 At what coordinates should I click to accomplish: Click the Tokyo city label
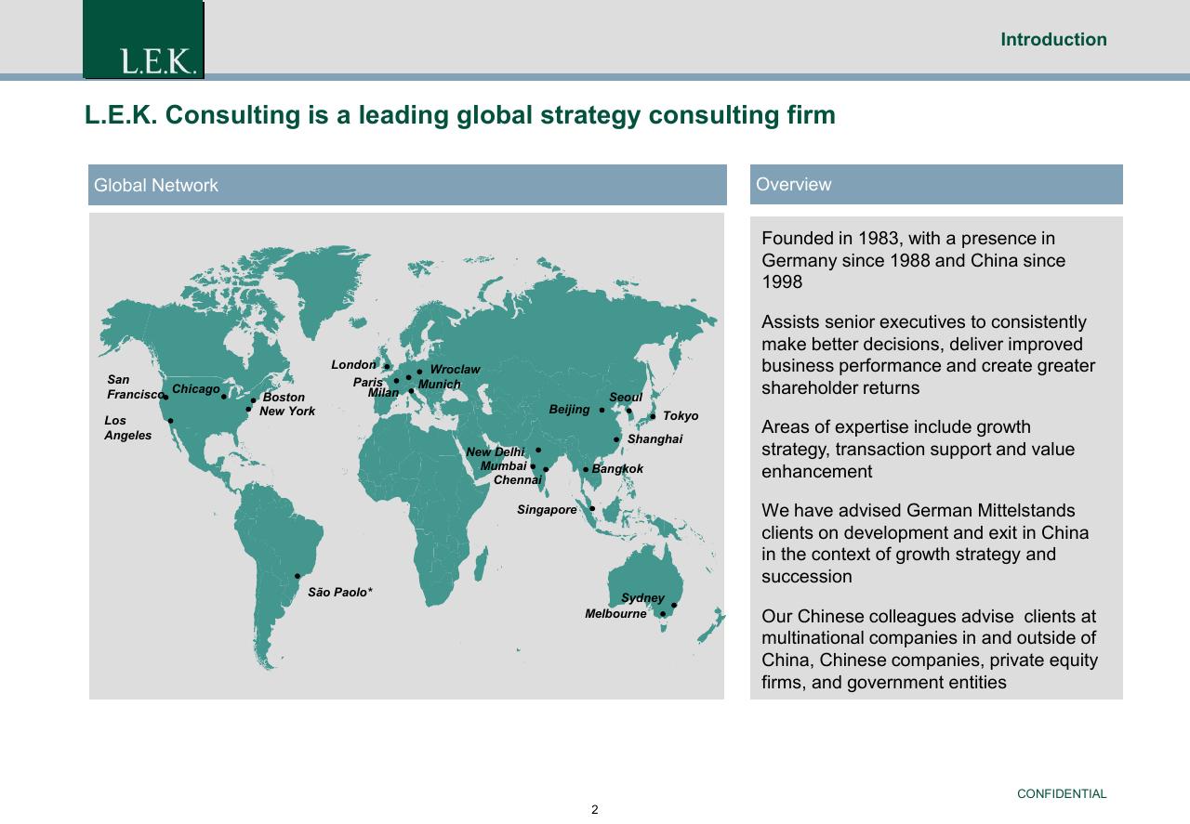click(x=681, y=416)
